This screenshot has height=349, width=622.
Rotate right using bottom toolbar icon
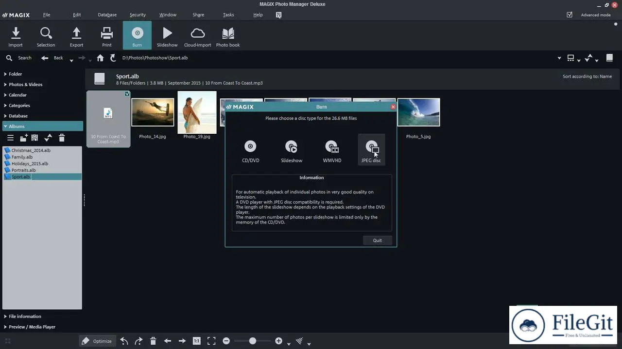pyautogui.click(x=138, y=341)
